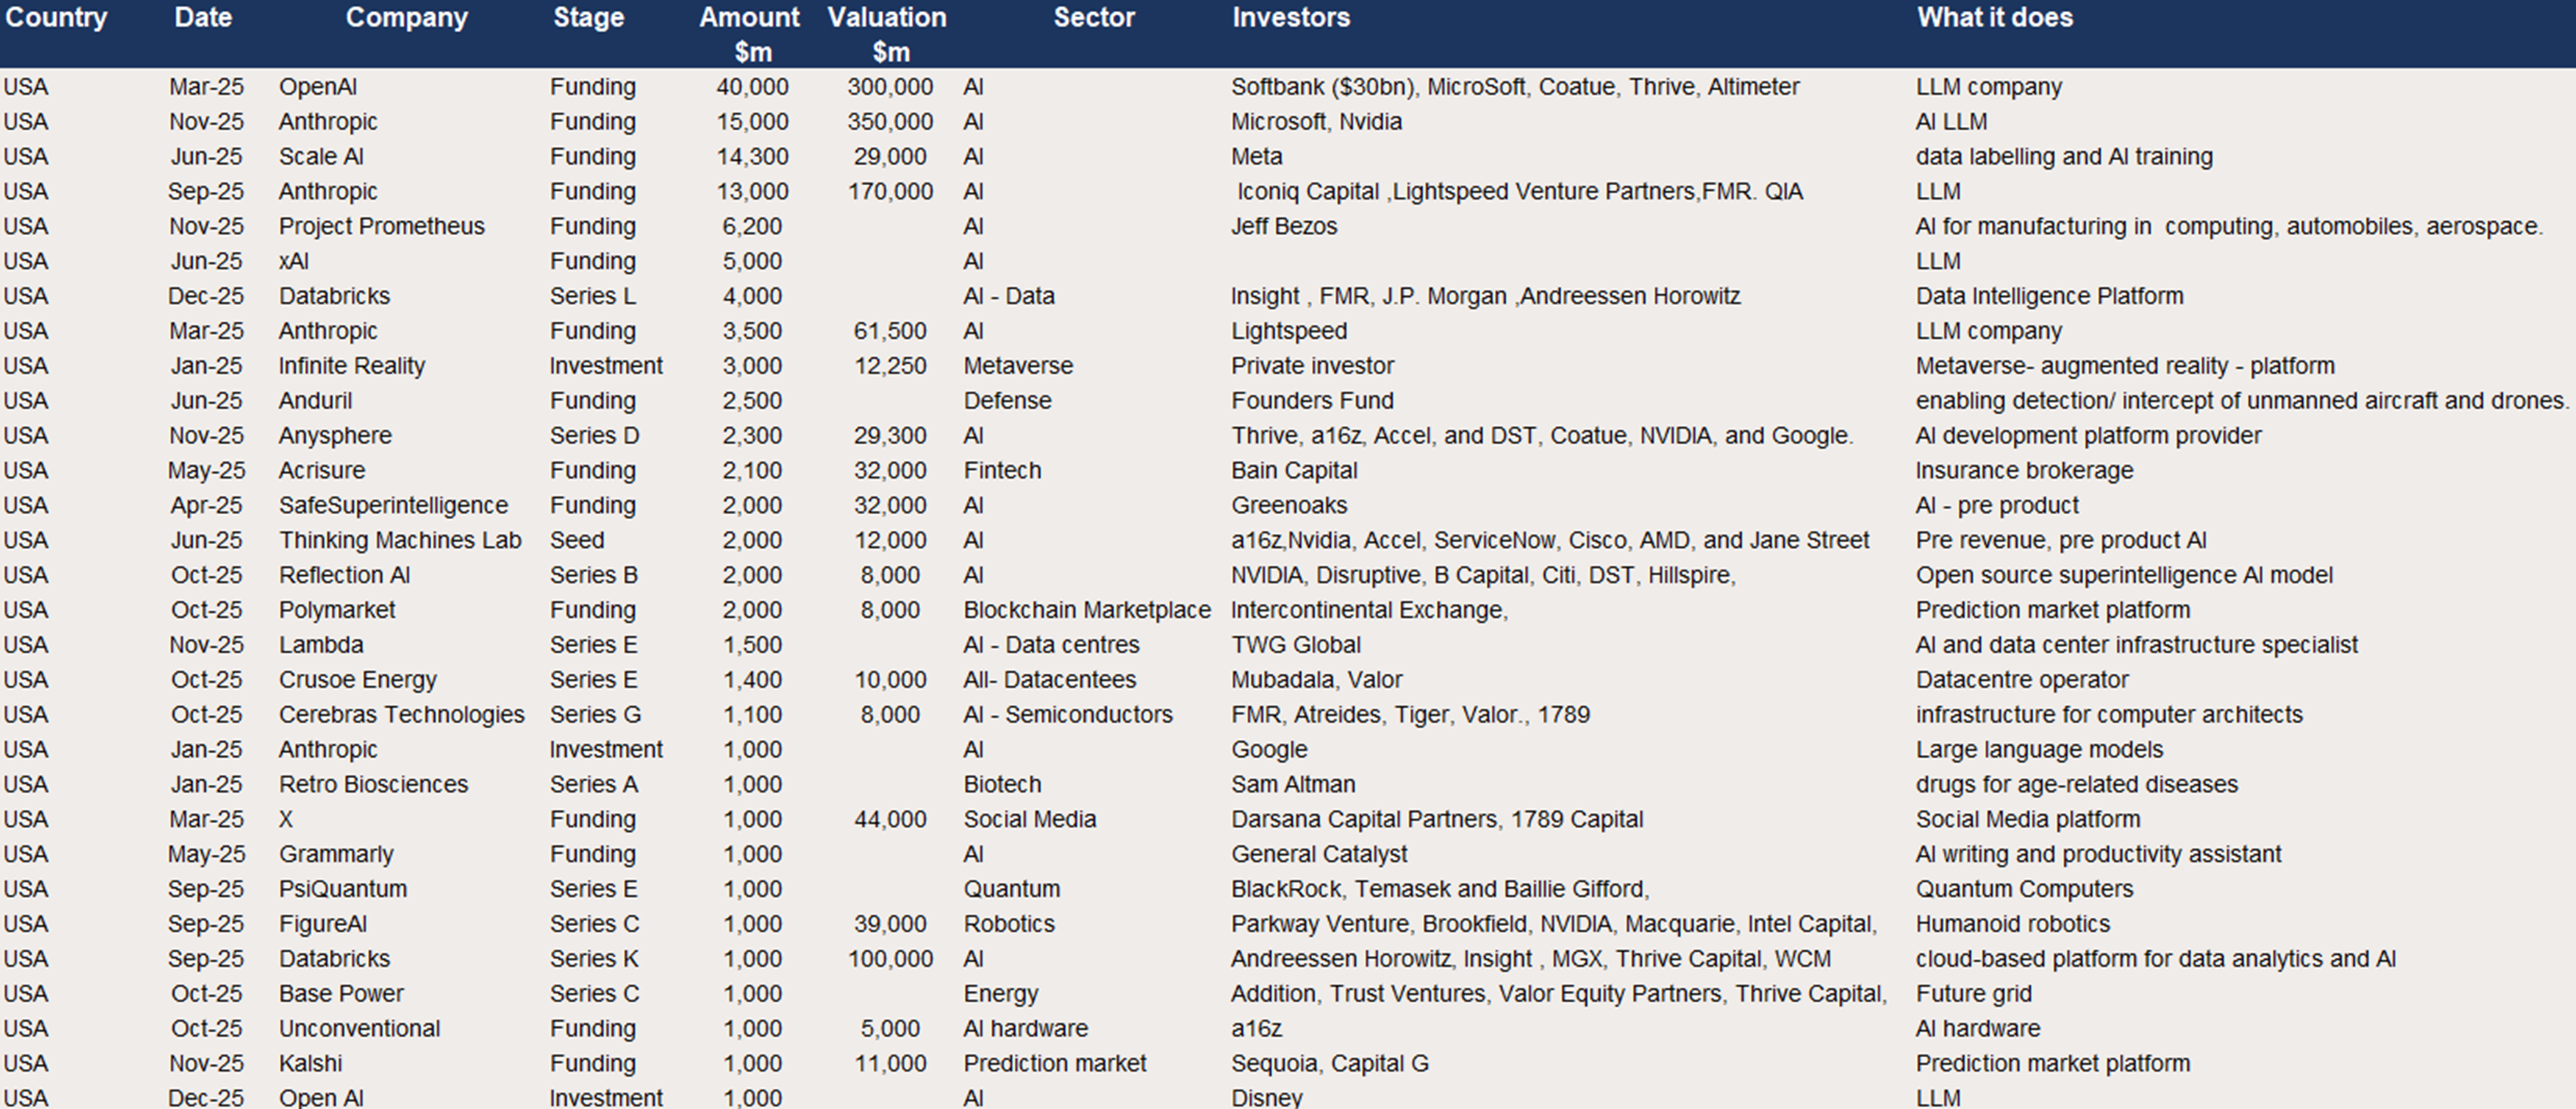Select the Polymarket company cell

click(x=337, y=611)
